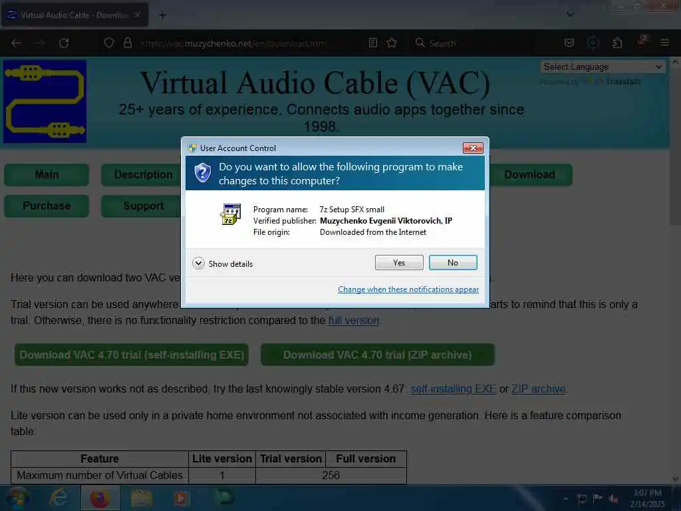Click the Trial version table header
The width and height of the screenshot is (681, 511).
coord(291,459)
